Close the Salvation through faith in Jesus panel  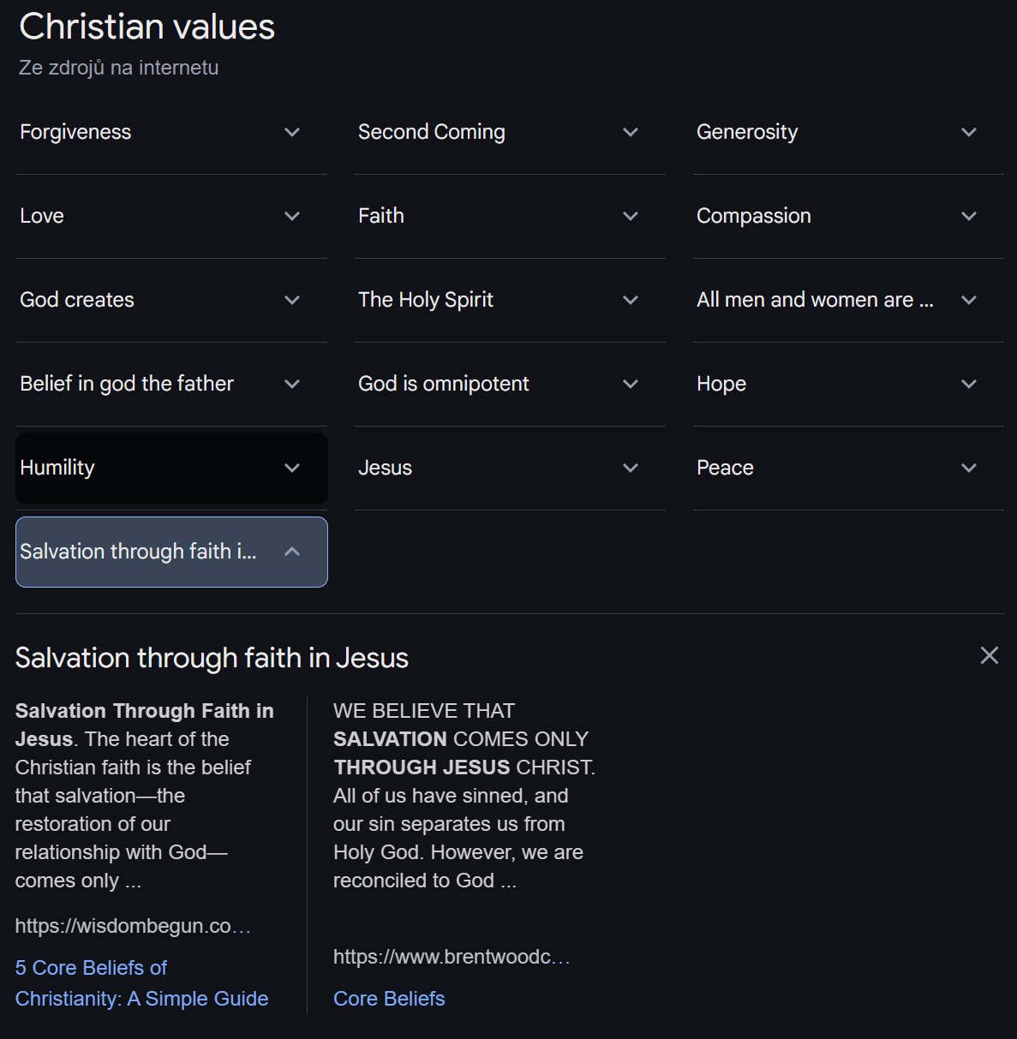[x=989, y=655]
